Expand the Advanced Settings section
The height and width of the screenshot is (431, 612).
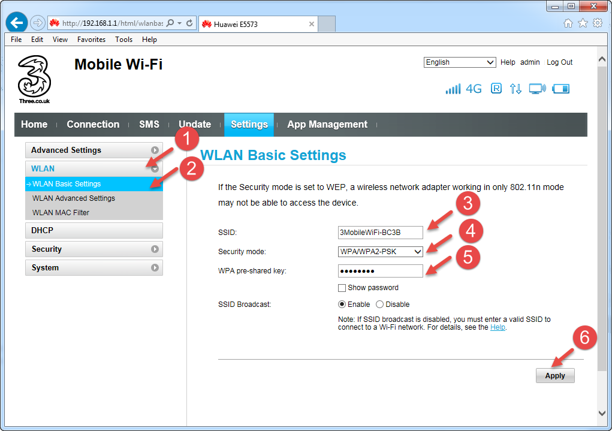tap(94, 150)
